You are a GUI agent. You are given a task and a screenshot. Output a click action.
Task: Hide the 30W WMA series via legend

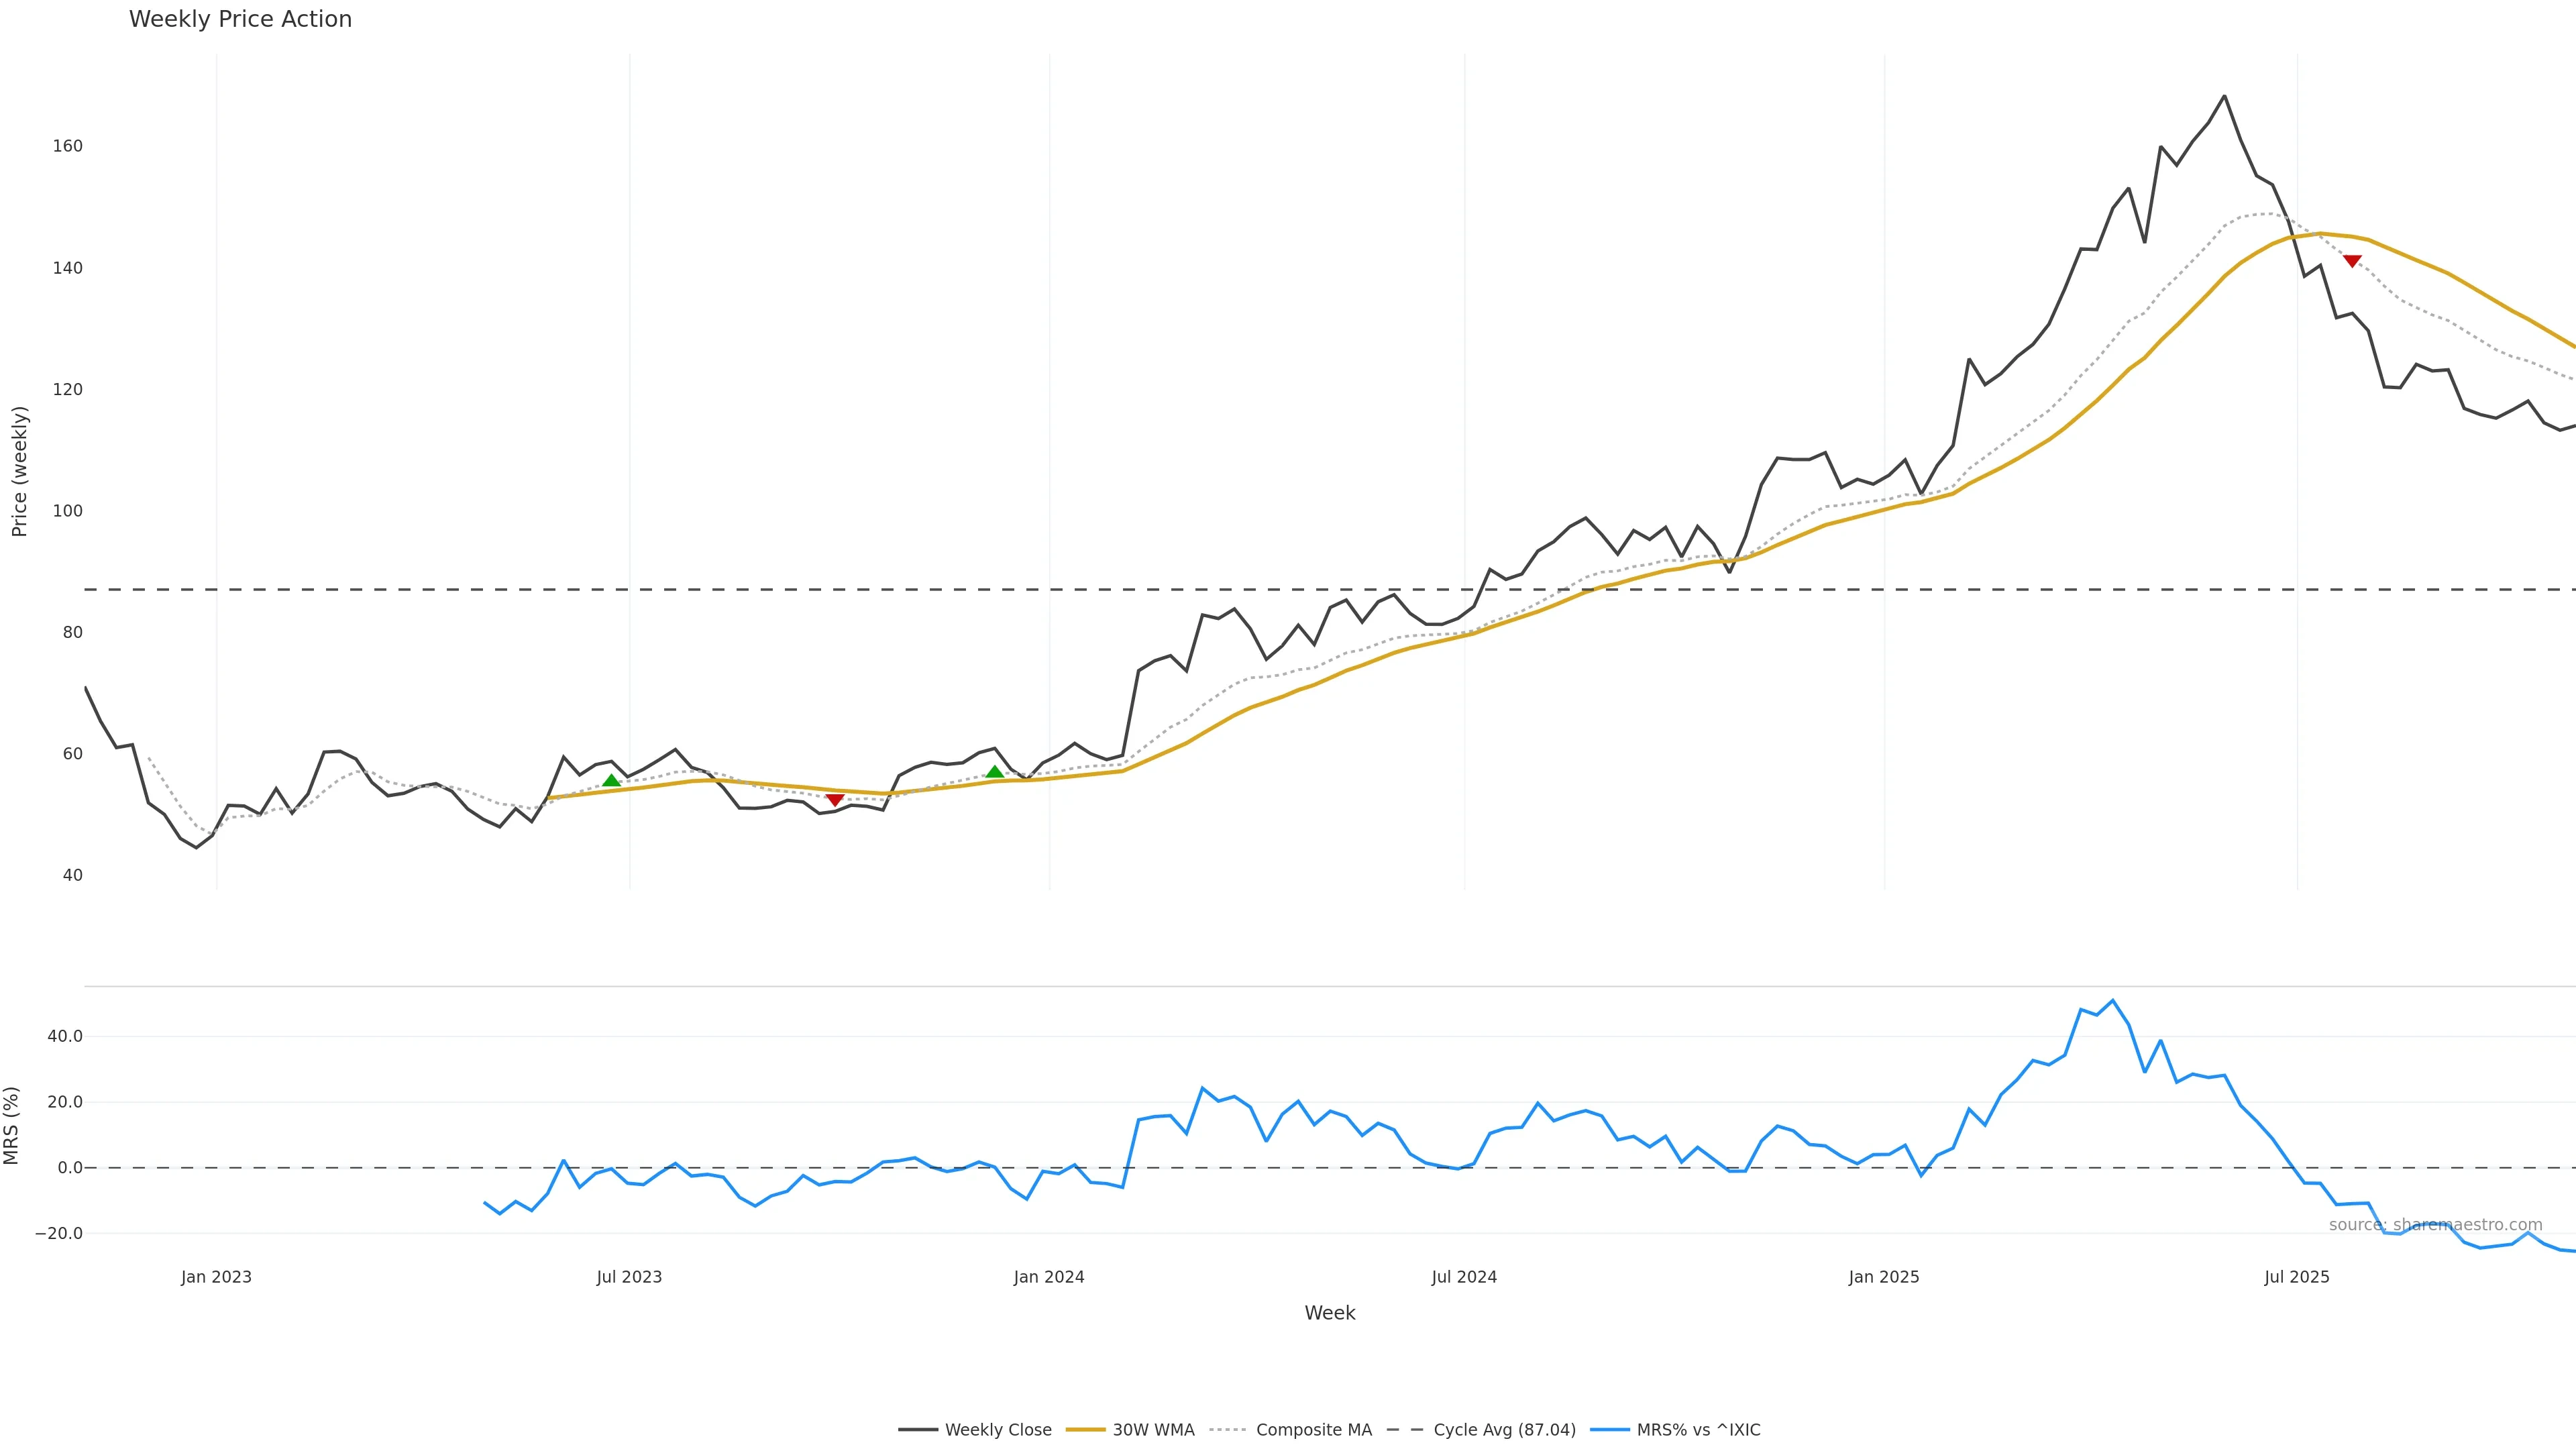pyautogui.click(x=1131, y=1430)
